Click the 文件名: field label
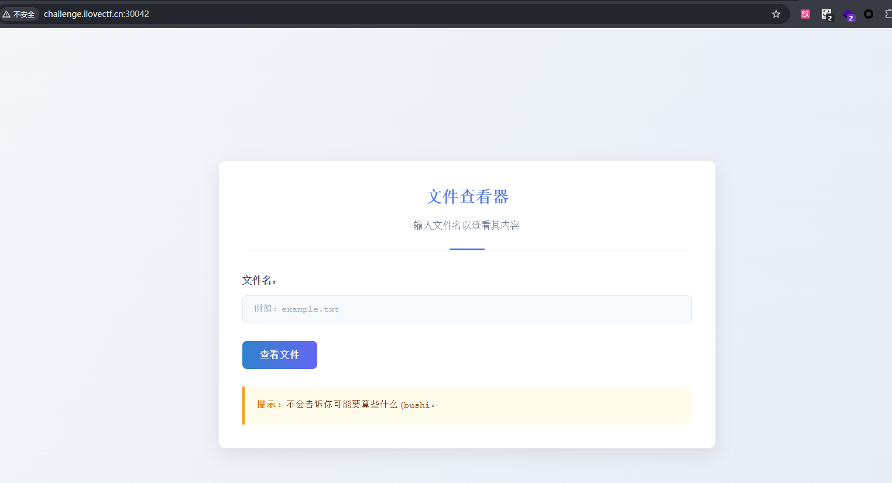Image resolution: width=892 pixels, height=483 pixels. pos(259,281)
